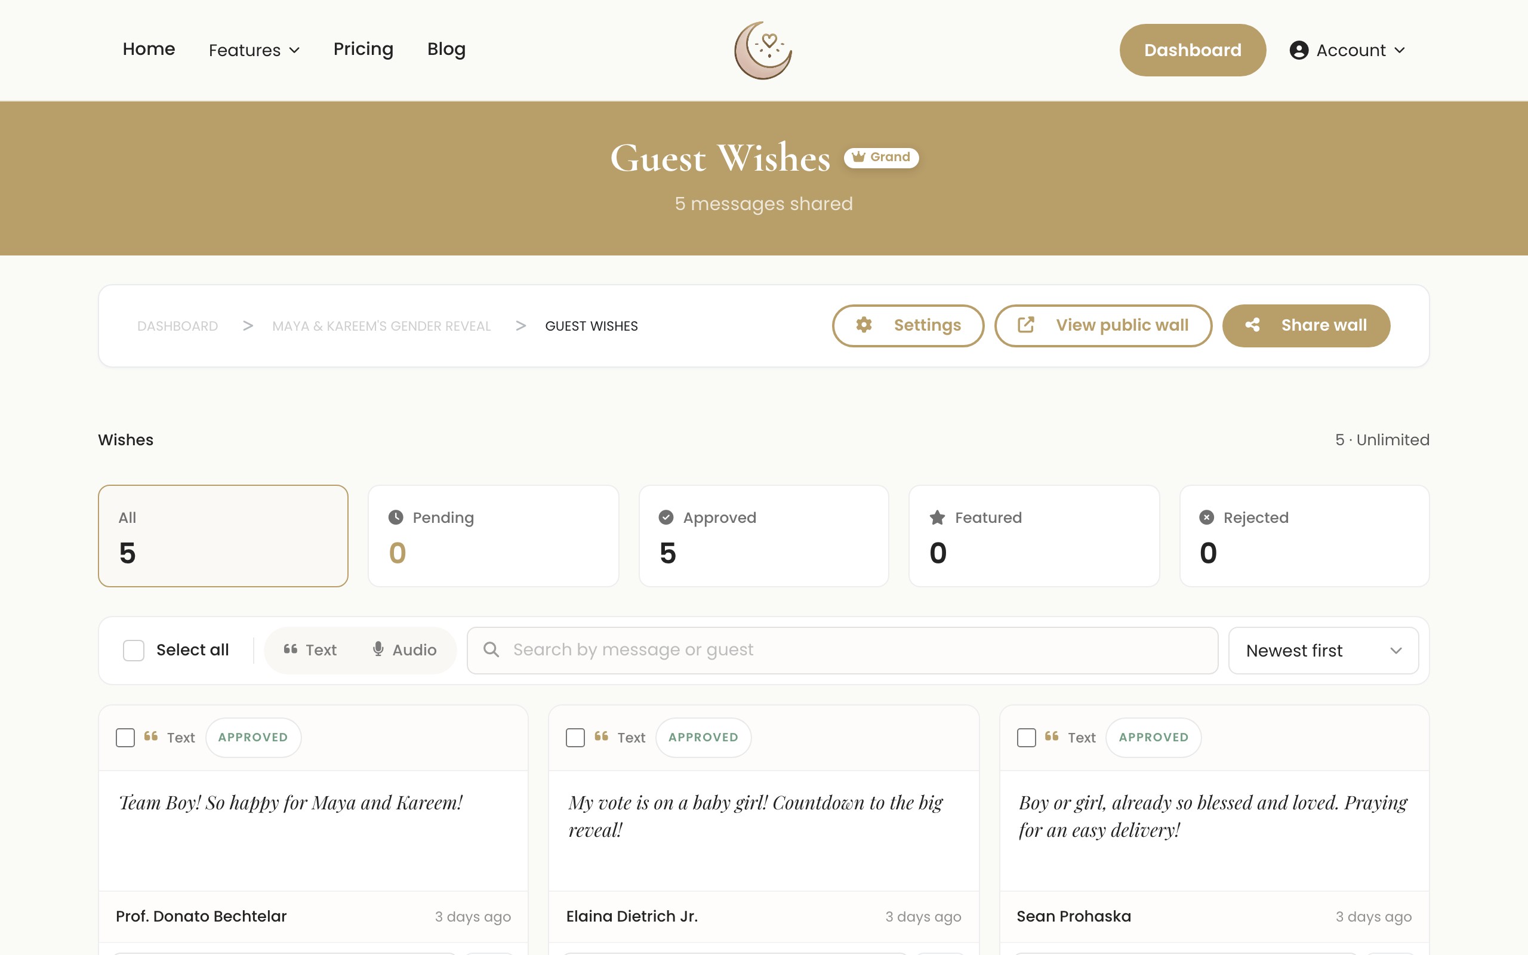1528x955 pixels.
Task: Click the microphone icon in Audio filter
Action: [x=378, y=649]
